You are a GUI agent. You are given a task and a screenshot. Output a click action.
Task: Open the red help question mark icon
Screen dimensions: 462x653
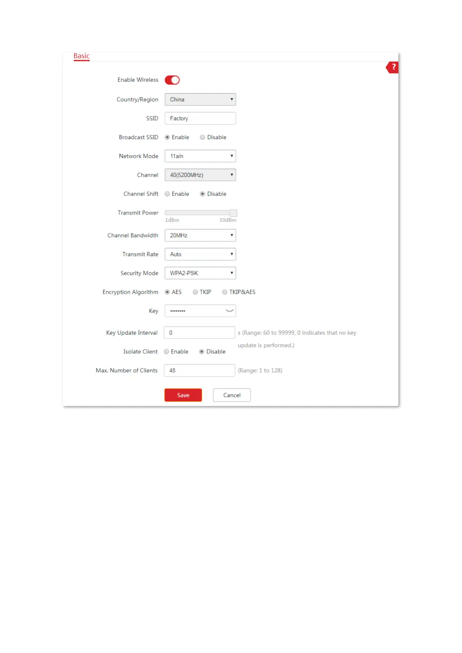(x=392, y=67)
